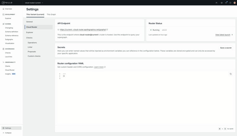Click the graduation cap learning icon
The height and width of the screenshot is (136, 237).
coord(222,3)
